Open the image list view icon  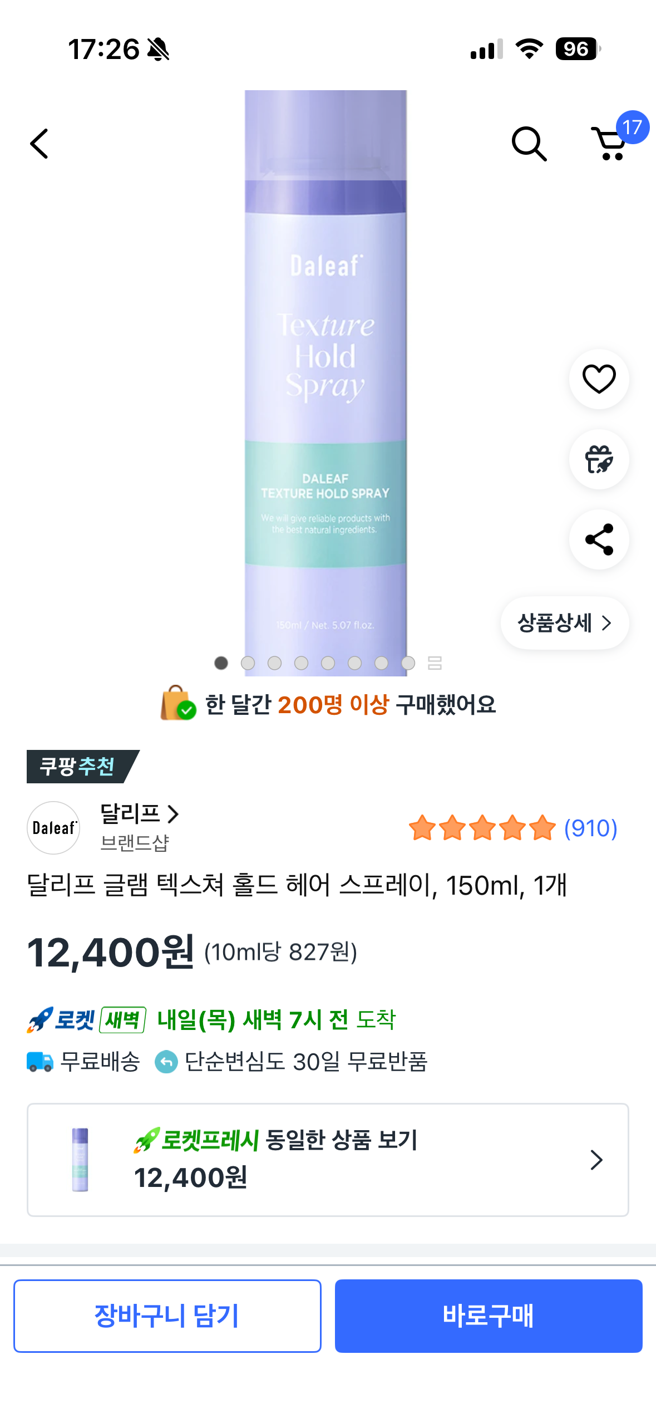(435, 663)
